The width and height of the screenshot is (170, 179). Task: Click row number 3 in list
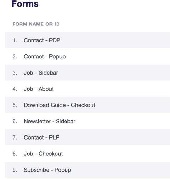[15, 73]
